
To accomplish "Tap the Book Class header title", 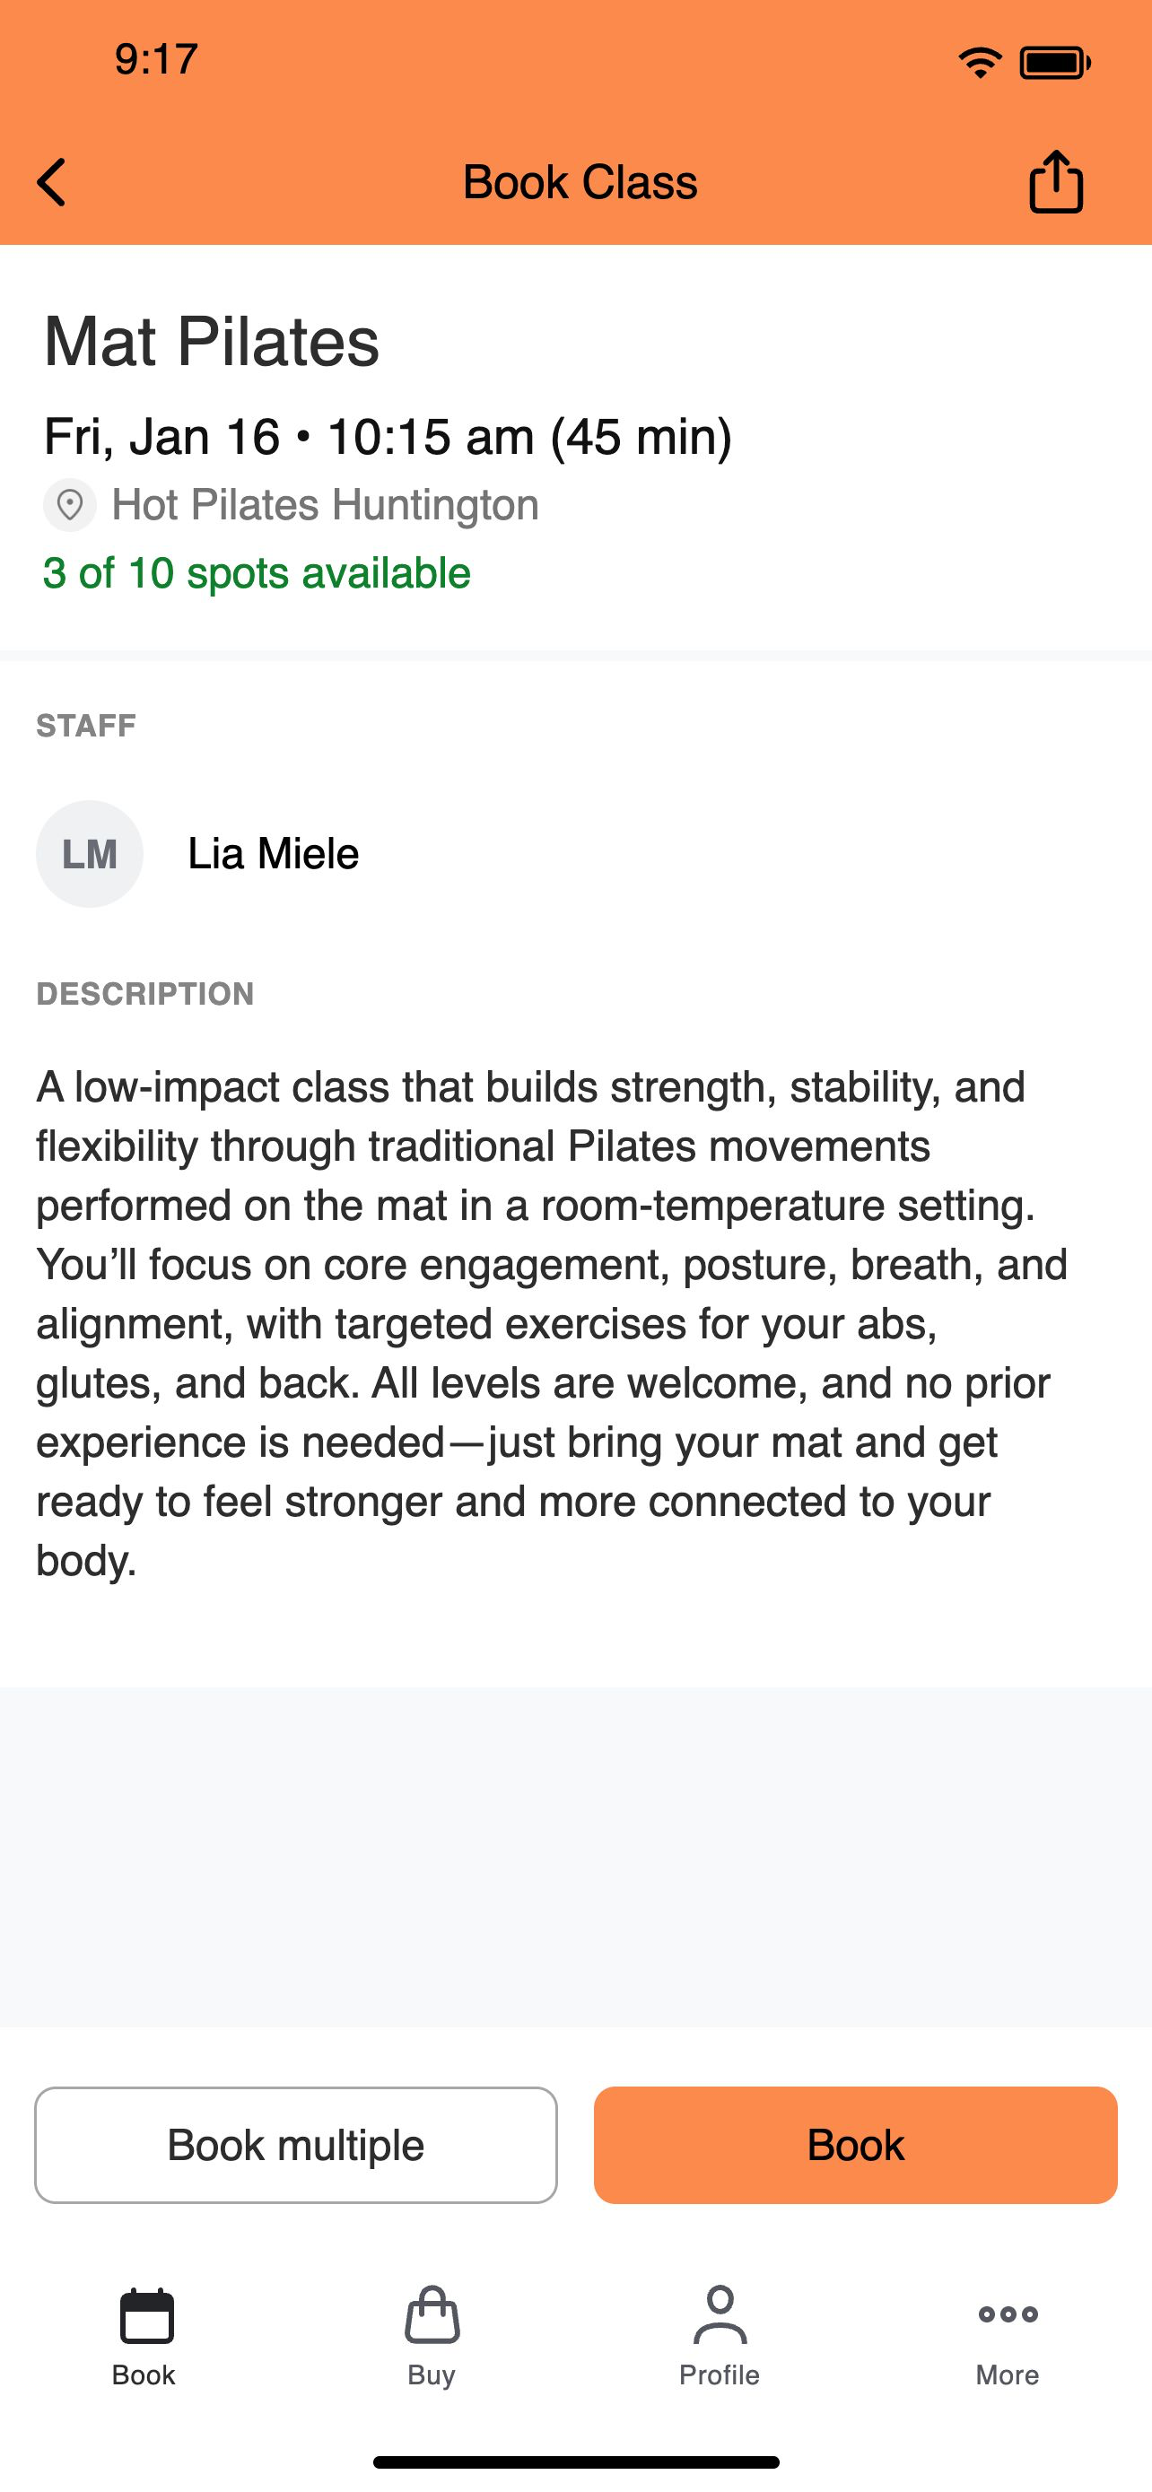I will click(580, 182).
